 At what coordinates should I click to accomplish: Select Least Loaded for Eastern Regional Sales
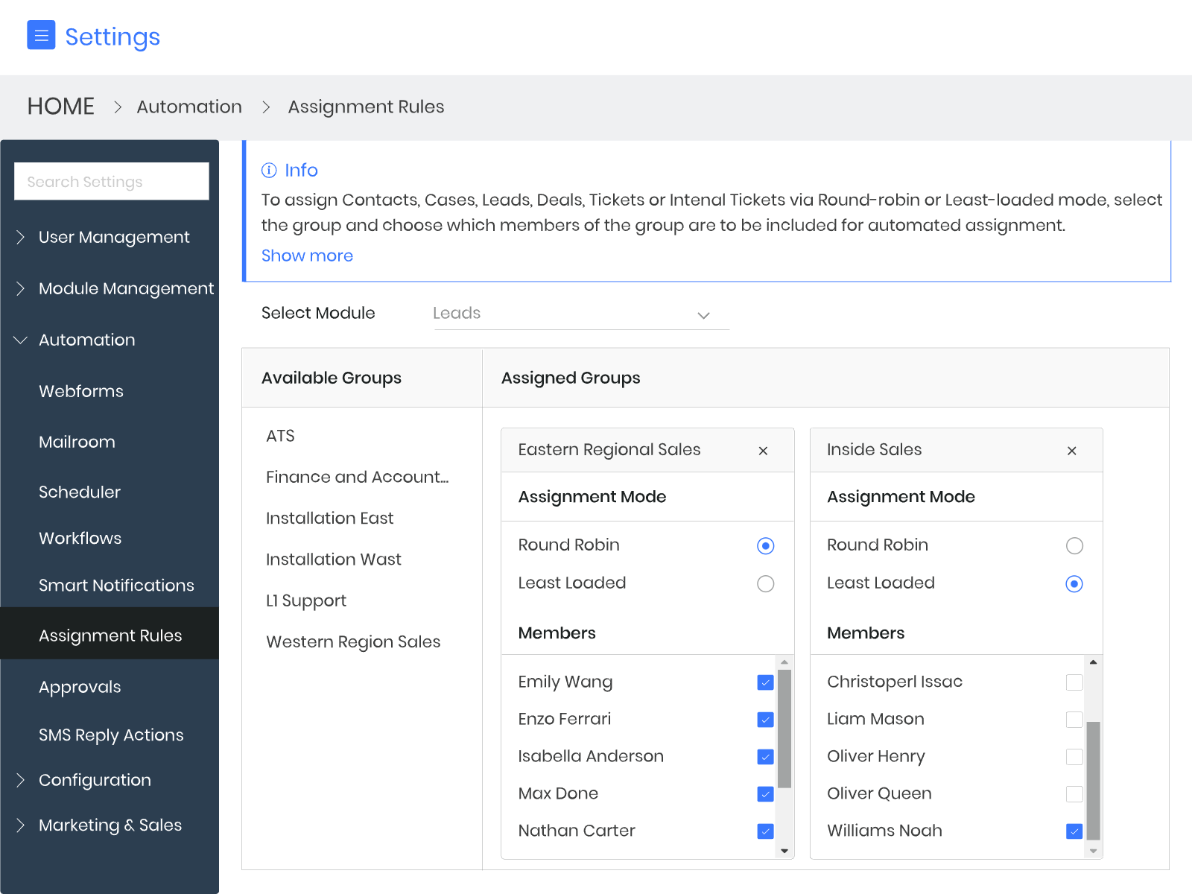pyautogui.click(x=766, y=584)
